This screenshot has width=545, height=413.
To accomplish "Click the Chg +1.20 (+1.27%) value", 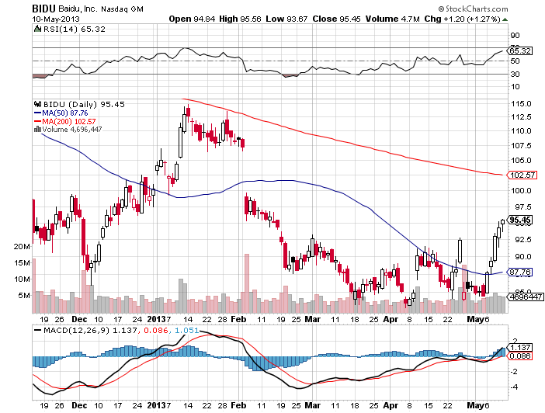I will pyautogui.click(x=462, y=19).
